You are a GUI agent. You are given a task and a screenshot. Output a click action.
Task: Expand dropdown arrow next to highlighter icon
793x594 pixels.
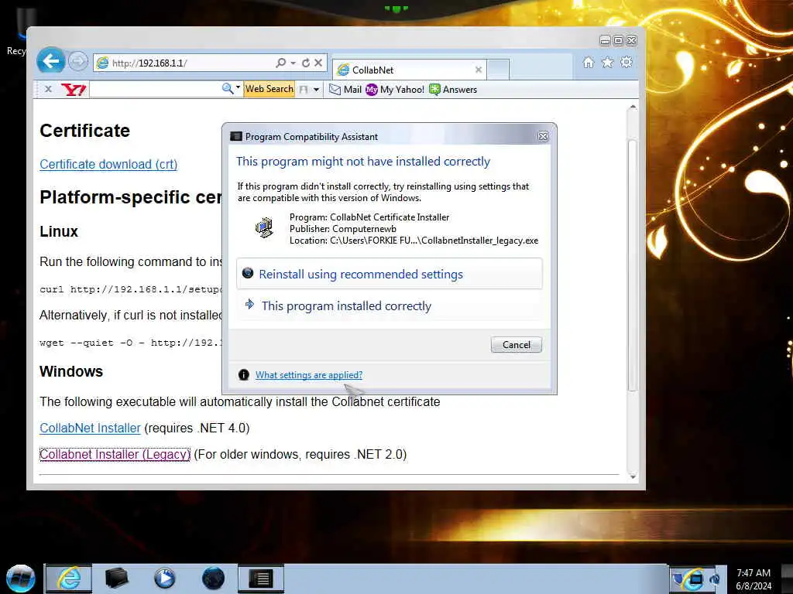[x=317, y=90]
